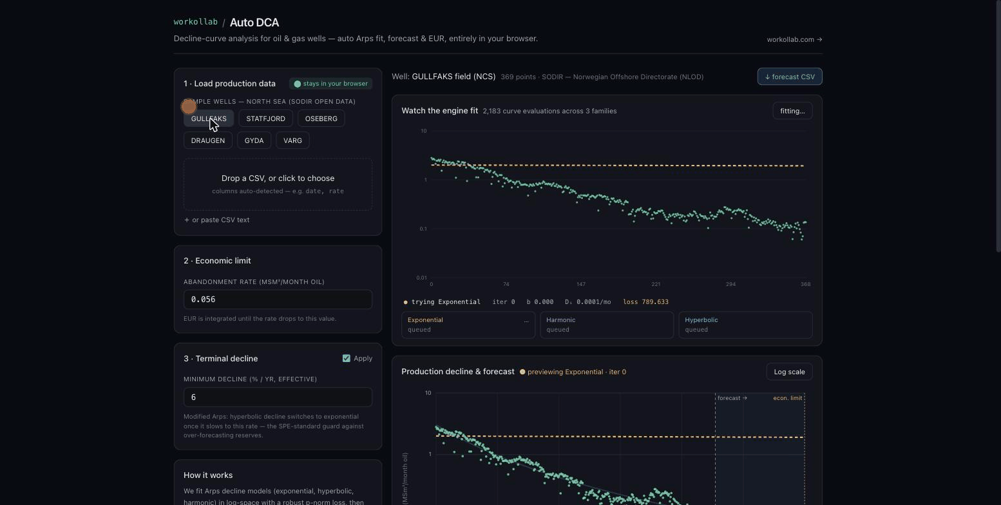Open the workollab.com link
This screenshot has width=1001, height=505.
pos(794,39)
